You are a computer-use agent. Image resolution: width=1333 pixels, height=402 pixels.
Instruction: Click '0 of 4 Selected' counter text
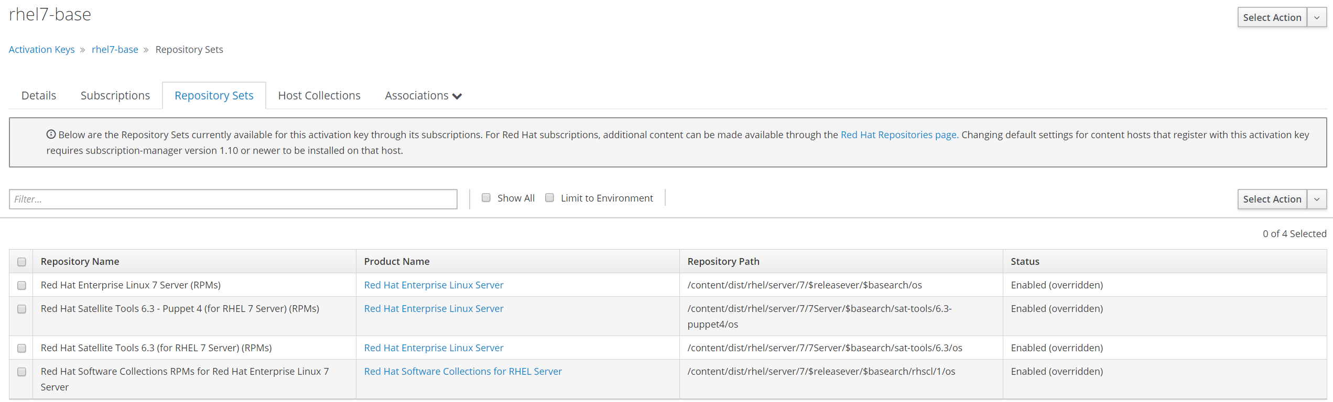(1294, 233)
